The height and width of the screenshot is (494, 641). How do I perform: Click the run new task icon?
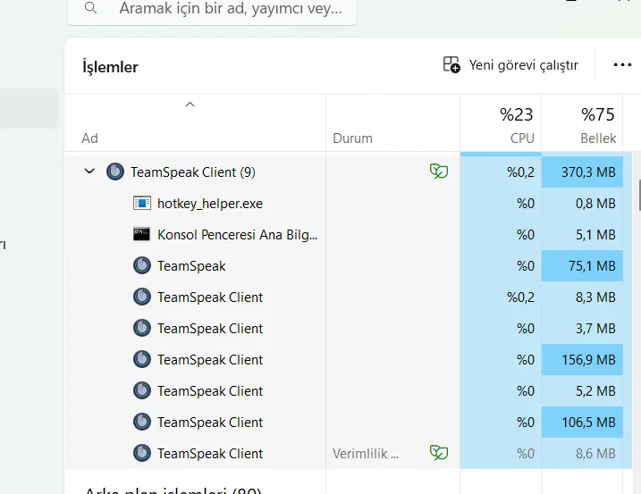[x=451, y=65]
